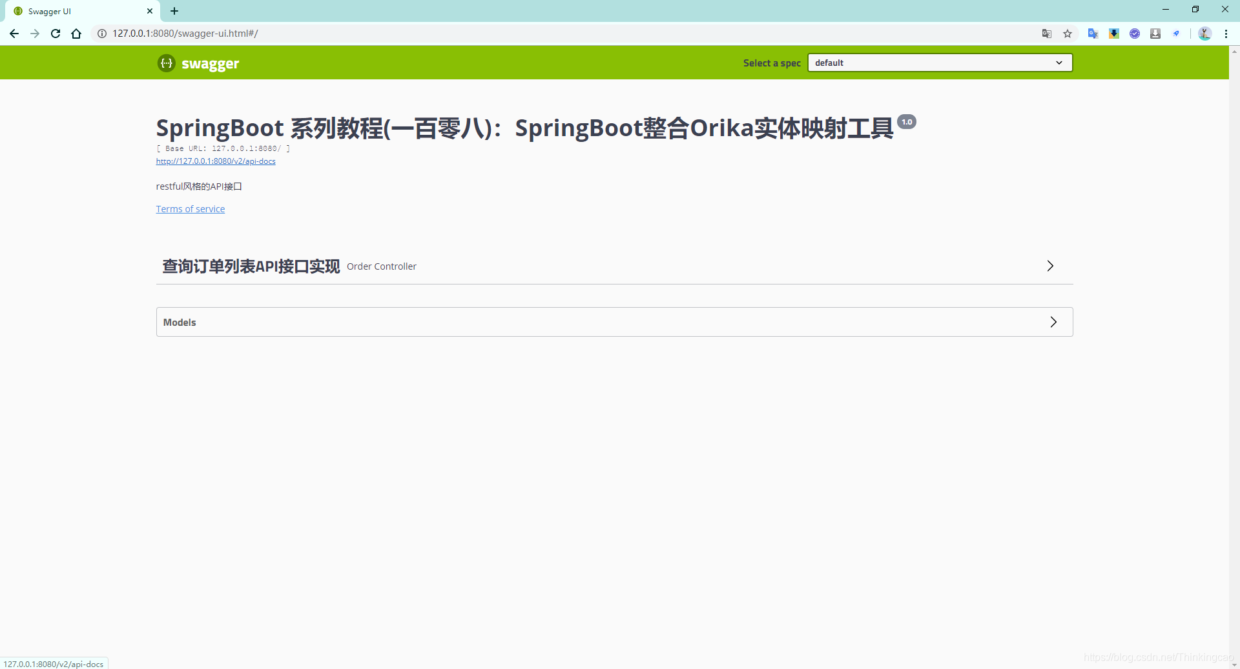Go forward to the next page
Viewport: 1240px width, 669px height.
click(35, 34)
